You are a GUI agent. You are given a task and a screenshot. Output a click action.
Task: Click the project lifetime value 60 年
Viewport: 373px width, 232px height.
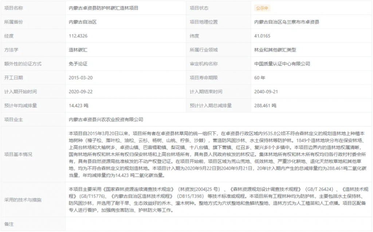click(260, 77)
